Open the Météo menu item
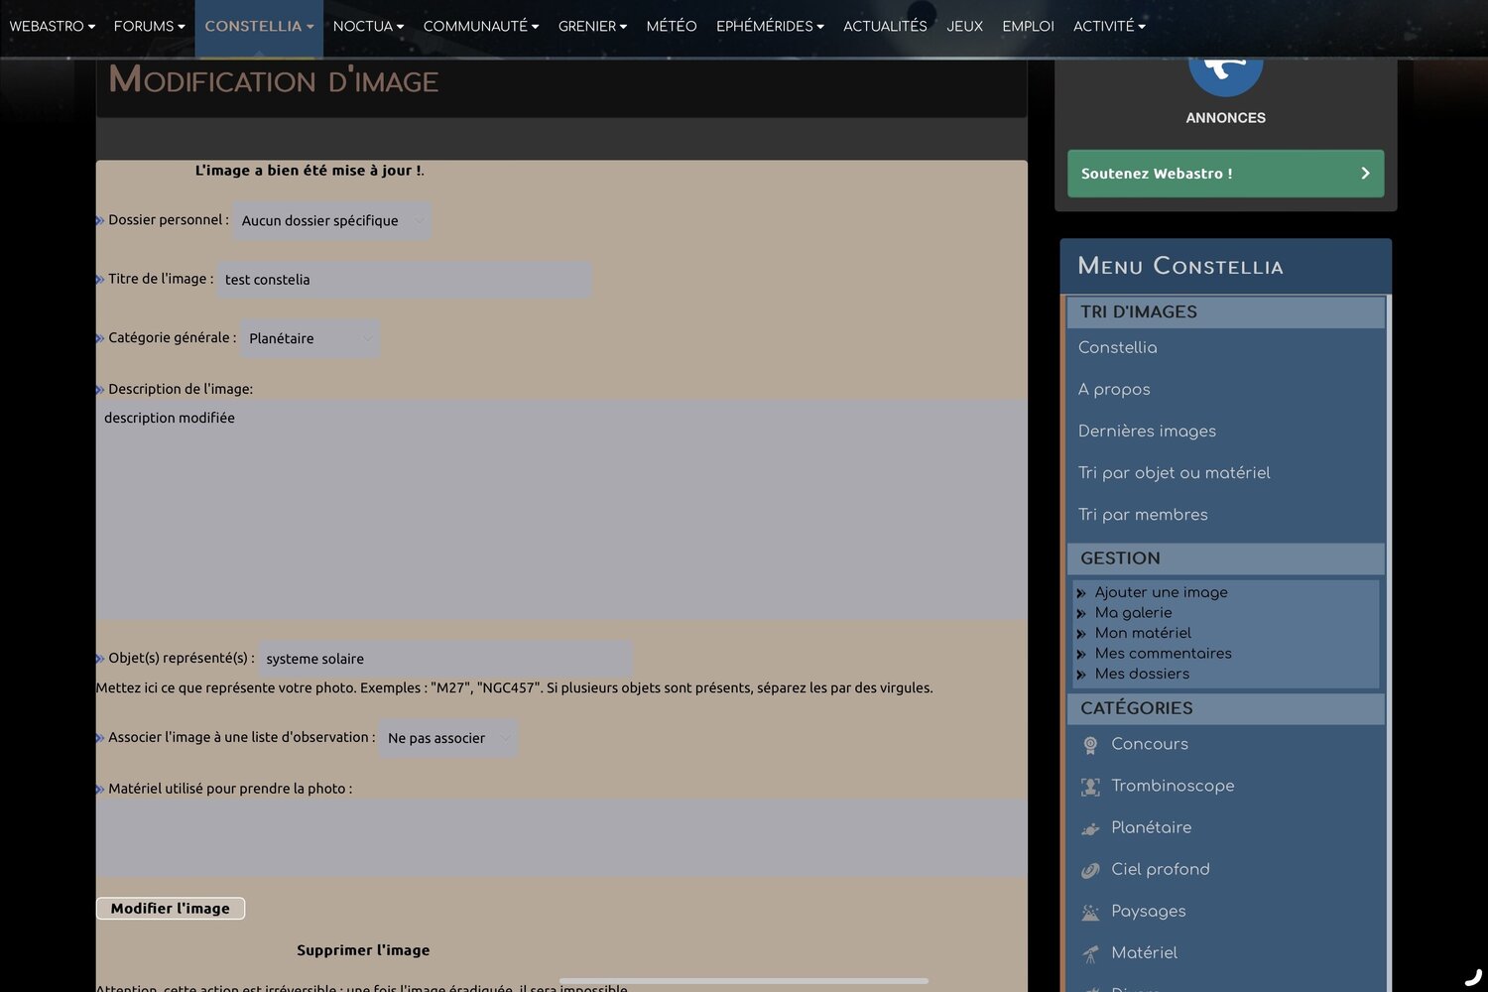Viewport: 1488px width, 992px height. click(x=672, y=27)
